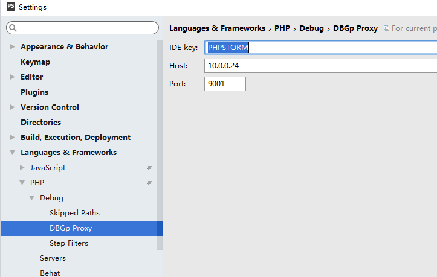Click the PhpStorm logo in title bar

(x=11, y=7)
